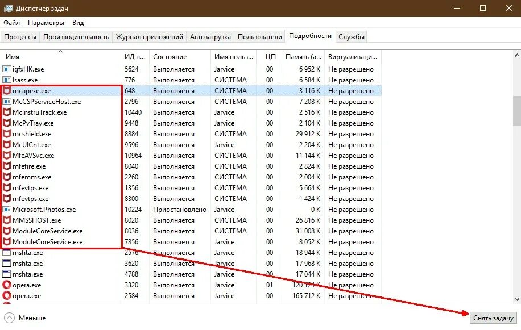Click the Меньше label

coord(32,318)
